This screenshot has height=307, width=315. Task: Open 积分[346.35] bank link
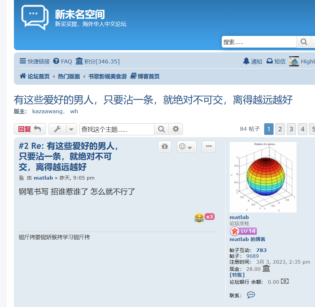click(x=97, y=61)
